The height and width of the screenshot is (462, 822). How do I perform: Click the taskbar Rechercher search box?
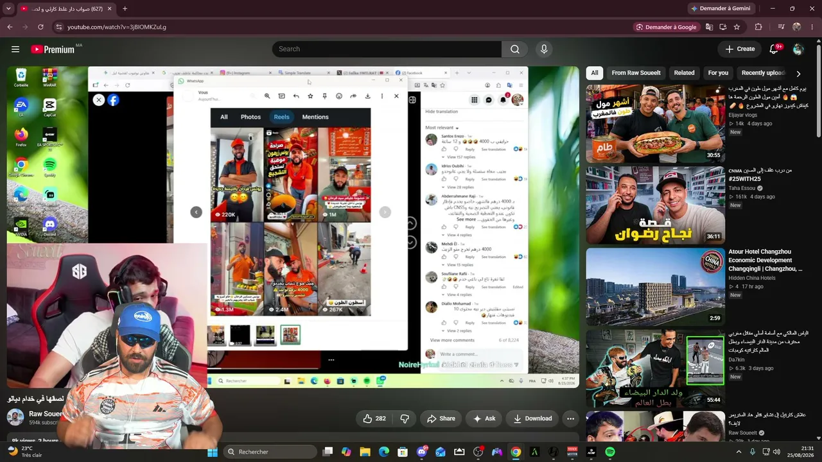coord(270,452)
